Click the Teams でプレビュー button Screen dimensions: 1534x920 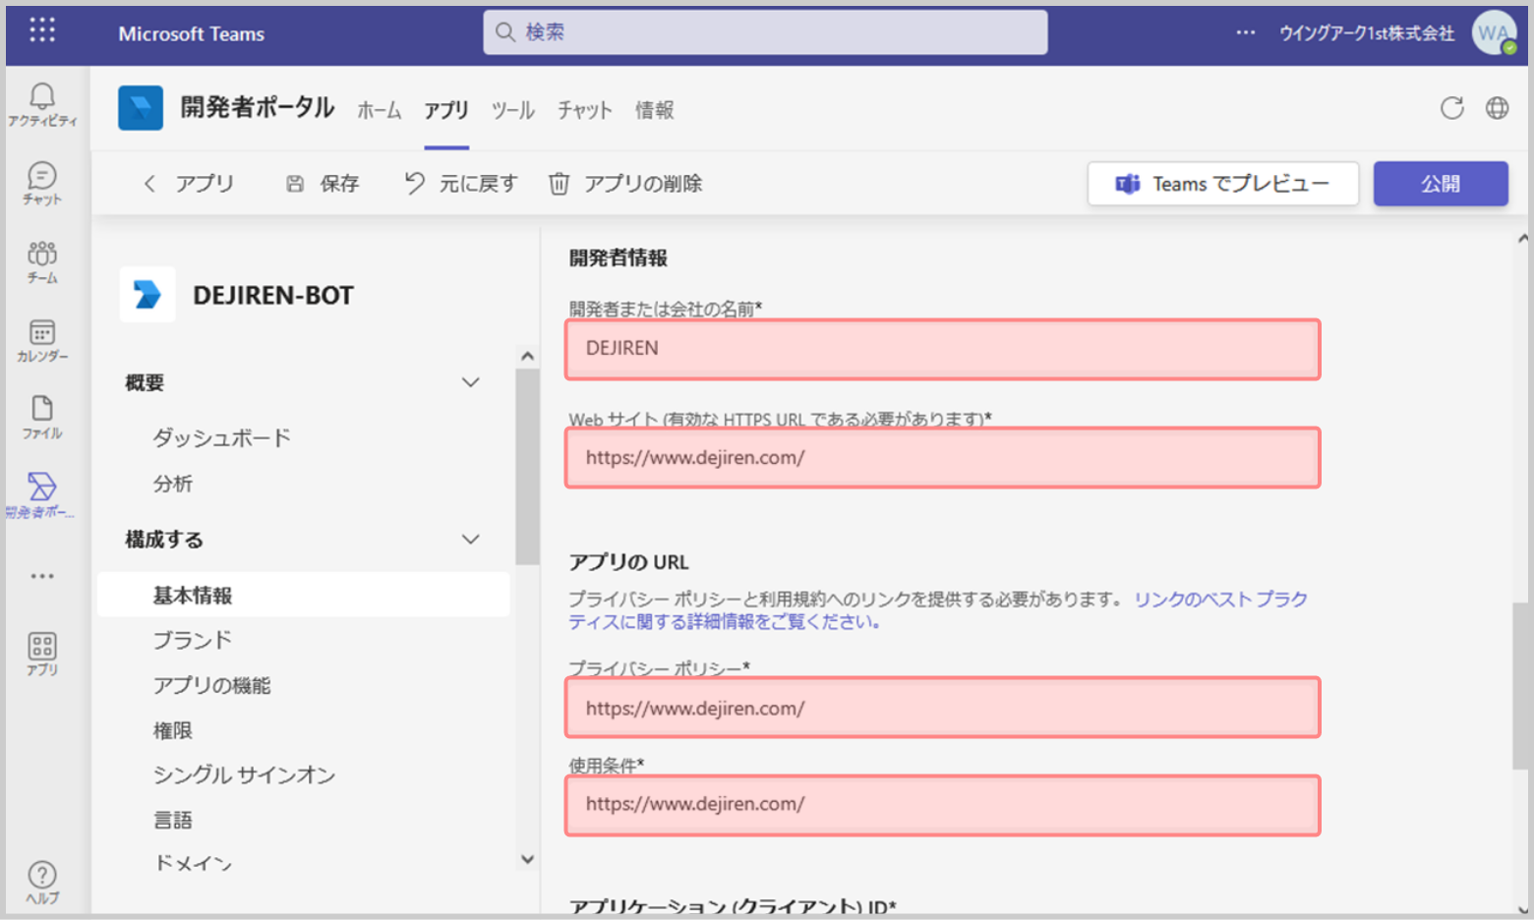pos(1222,184)
